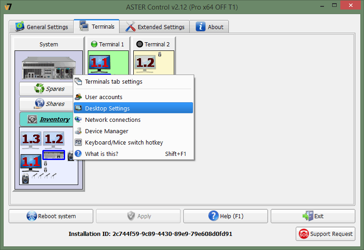Select the mouse directly under the keyboard
Viewport: 364px width, 250px height.
coord(45,163)
